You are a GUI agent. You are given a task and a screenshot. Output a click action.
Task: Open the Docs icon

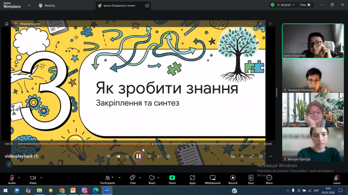point(251,180)
